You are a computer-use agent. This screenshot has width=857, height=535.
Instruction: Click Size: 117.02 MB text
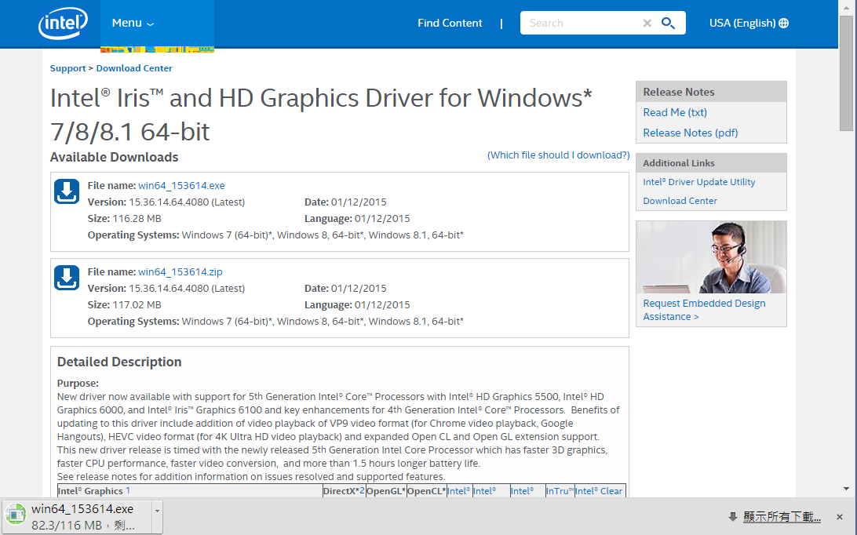(x=124, y=305)
